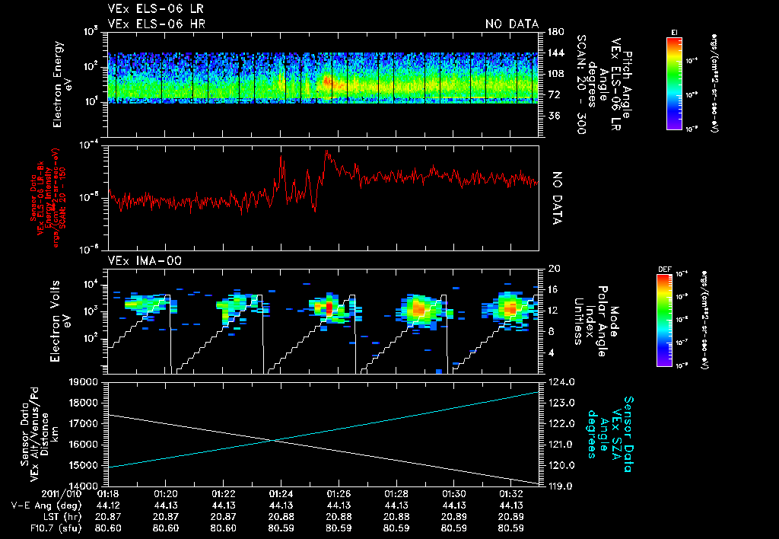
Task: Click the 'SCAN: 20 - 300' label
Action: 581,85
